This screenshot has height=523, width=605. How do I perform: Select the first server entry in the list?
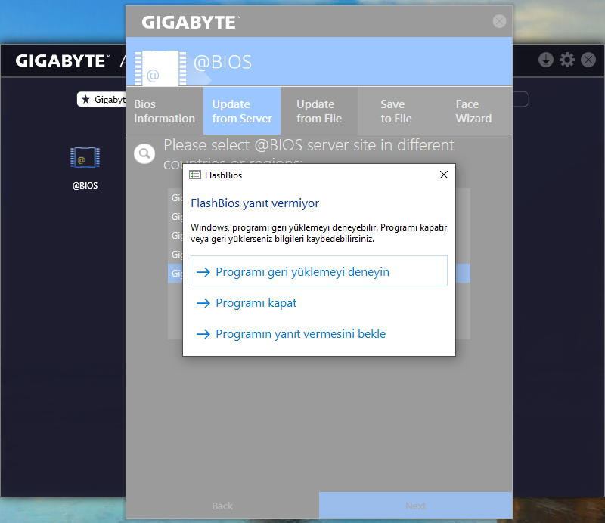(x=319, y=197)
